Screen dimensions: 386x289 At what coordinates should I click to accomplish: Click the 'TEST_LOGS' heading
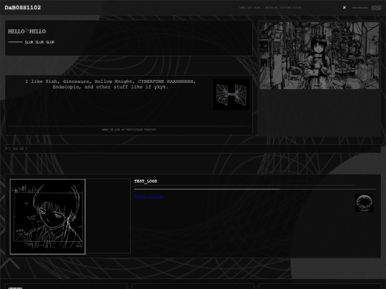point(146,181)
